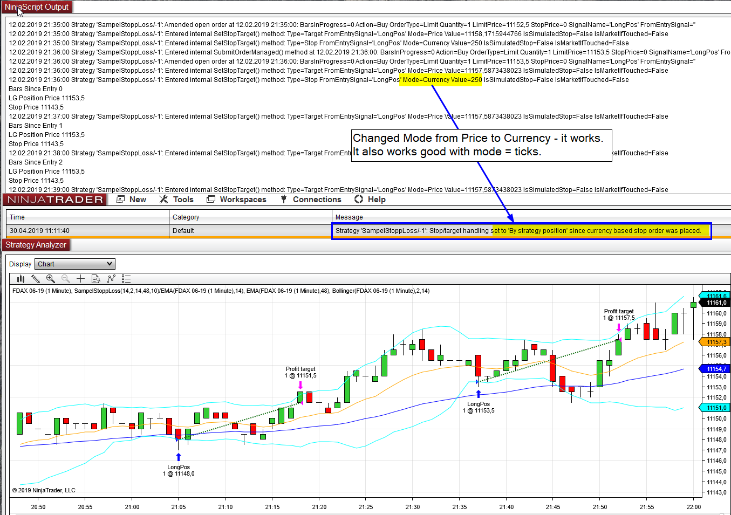Click the orange 11157,3 price marker
This screenshot has height=515, width=731.
[x=715, y=342]
